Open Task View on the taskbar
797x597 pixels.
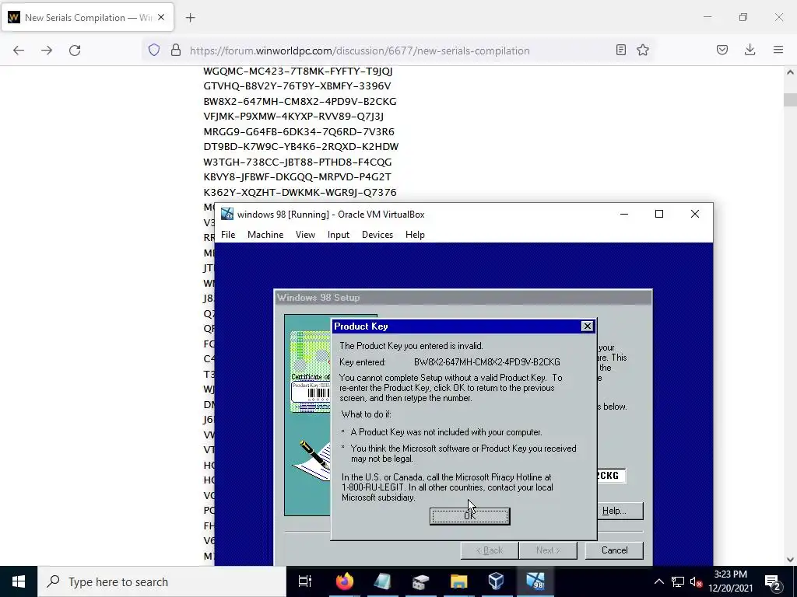(304, 581)
